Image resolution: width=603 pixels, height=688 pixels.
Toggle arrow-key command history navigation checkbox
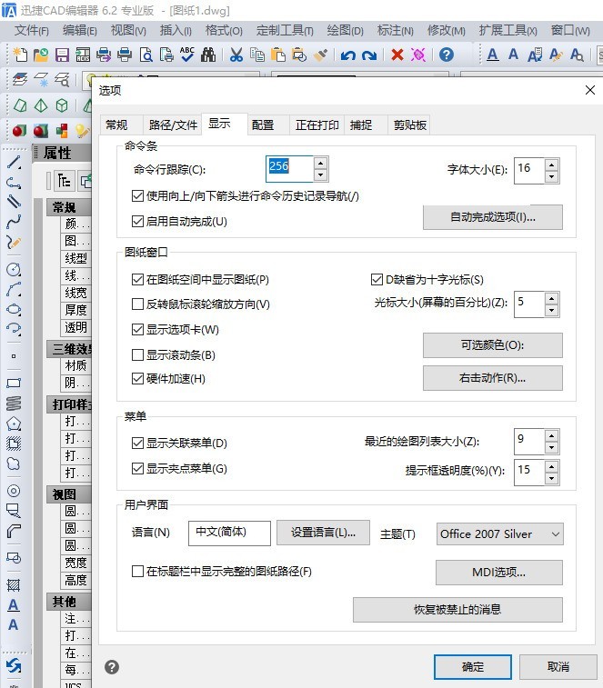[138, 195]
